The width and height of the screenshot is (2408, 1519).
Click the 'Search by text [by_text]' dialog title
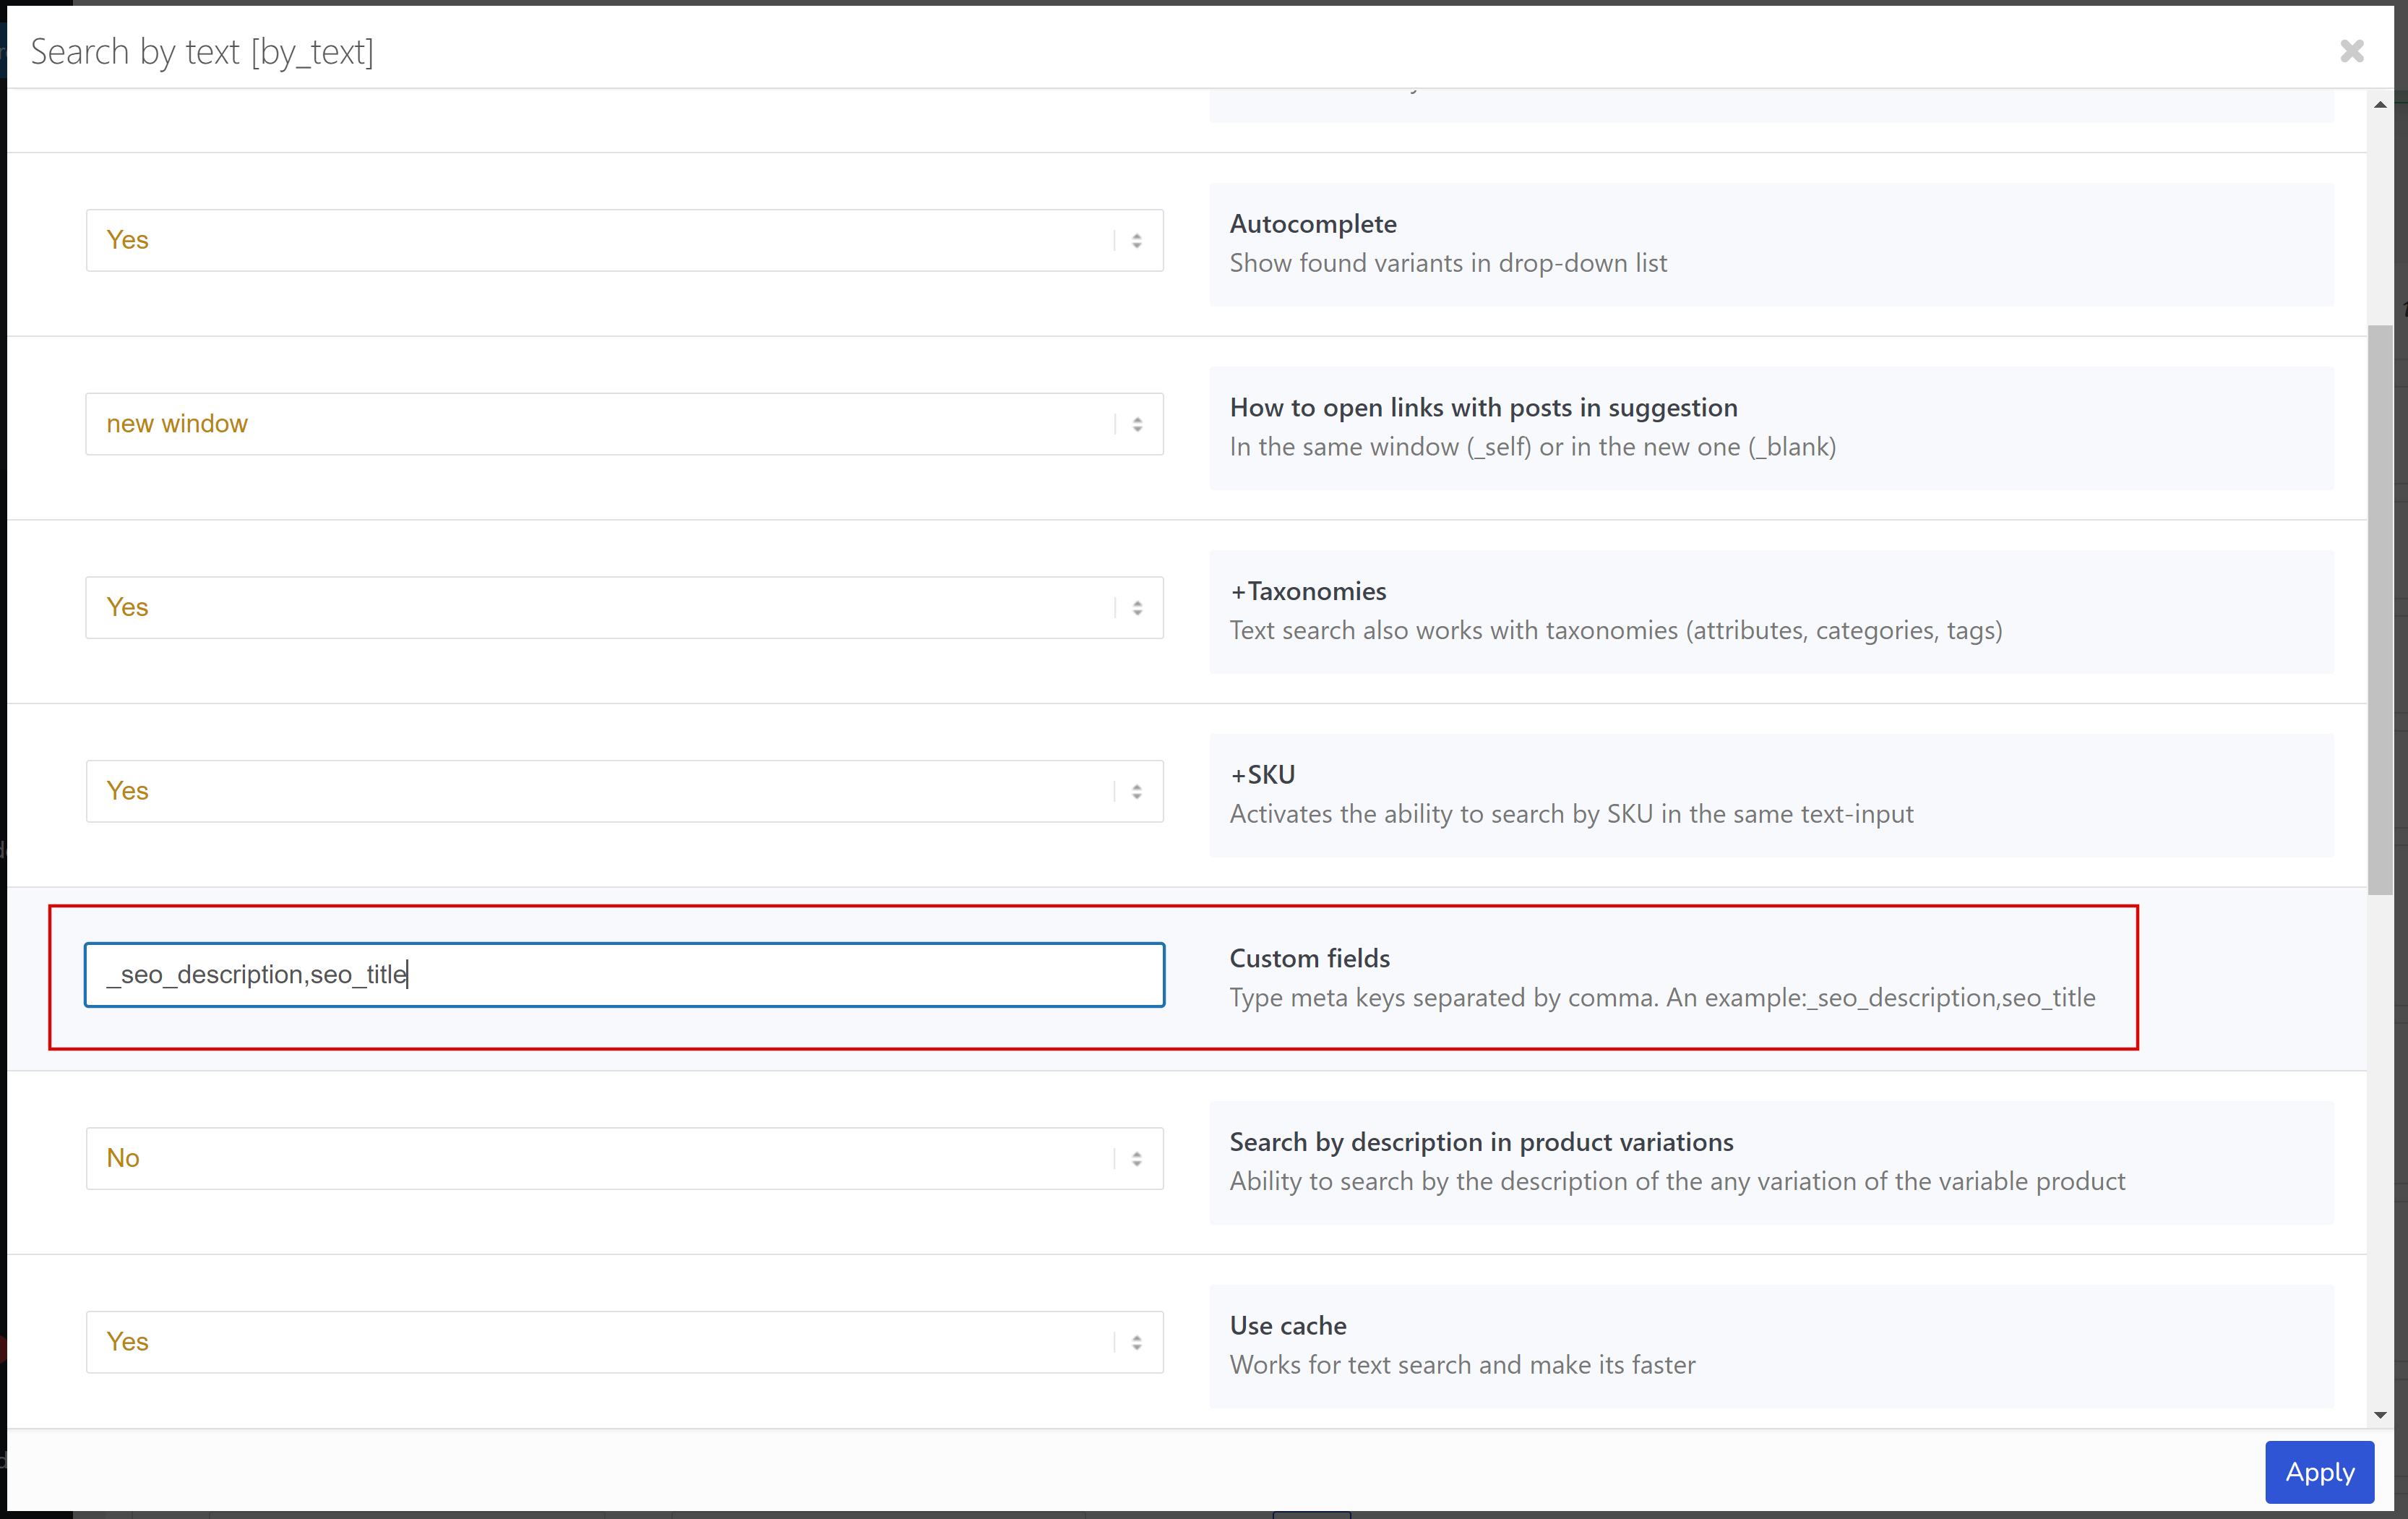coord(202,51)
